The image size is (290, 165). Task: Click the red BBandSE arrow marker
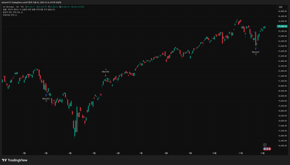105,75
